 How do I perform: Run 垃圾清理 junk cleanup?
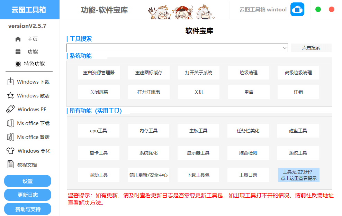(248, 73)
